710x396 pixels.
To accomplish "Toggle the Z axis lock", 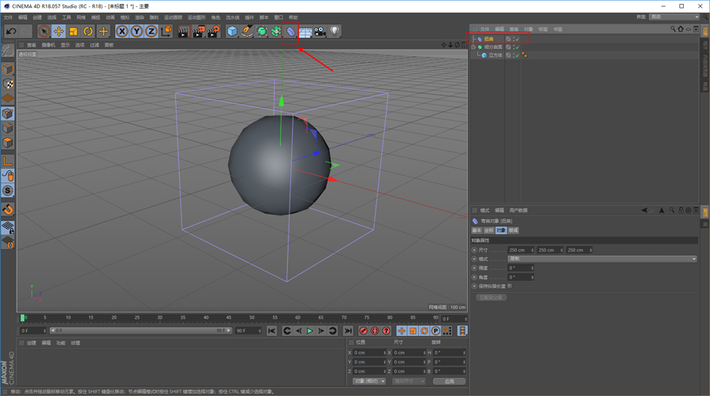I will (151, 32).
